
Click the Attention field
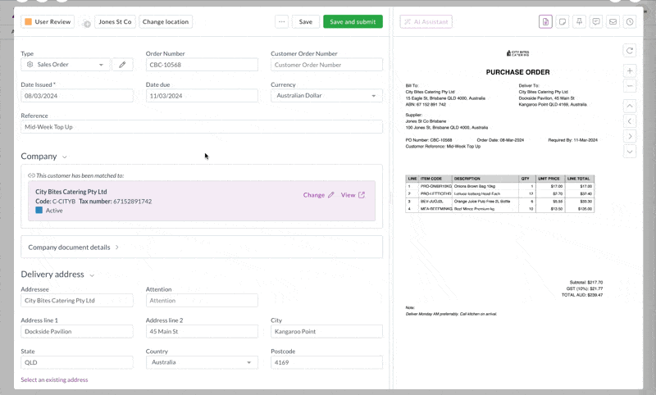[202, 301]
